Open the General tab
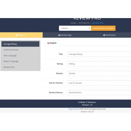The image size is (131, 131). 21,35
